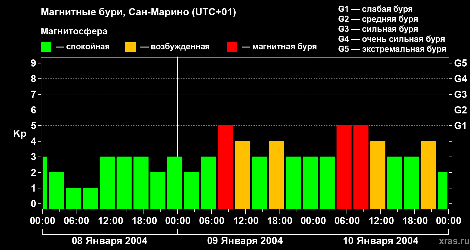
Task: Click the 'G5 — экстремальная буря' description
Action: 392,49
